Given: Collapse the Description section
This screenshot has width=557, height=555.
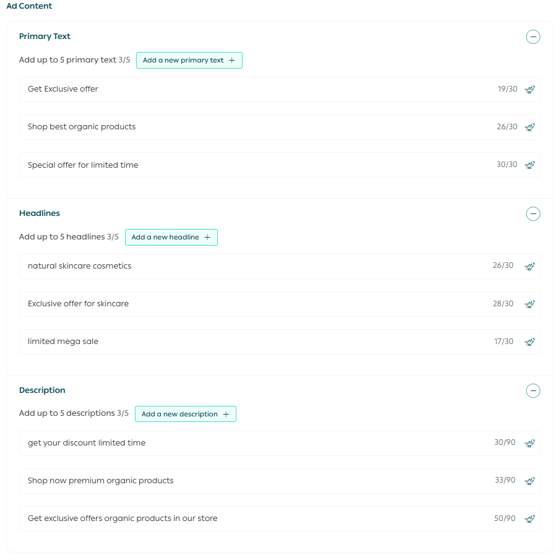Looking at the screenshot, I should point(533,391).
